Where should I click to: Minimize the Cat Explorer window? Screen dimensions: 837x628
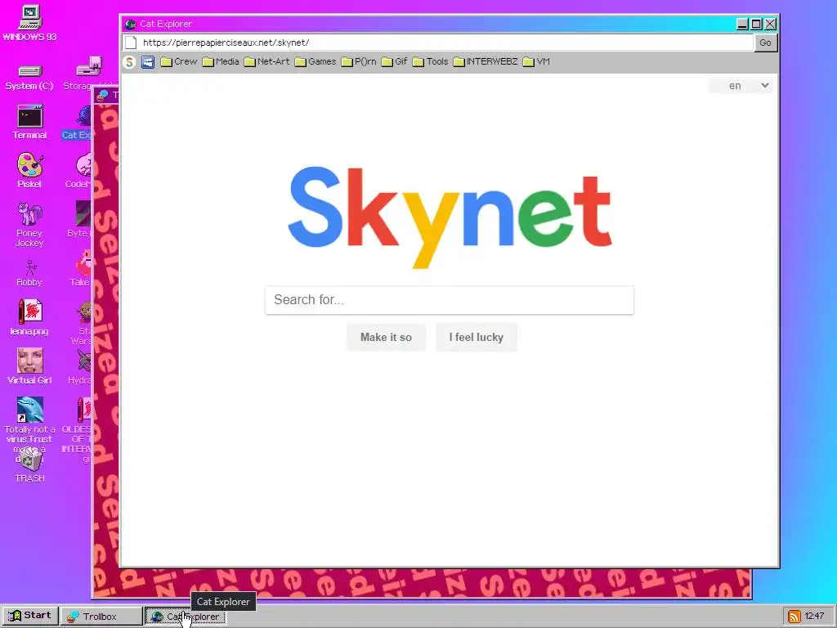[x=742, y=24]
